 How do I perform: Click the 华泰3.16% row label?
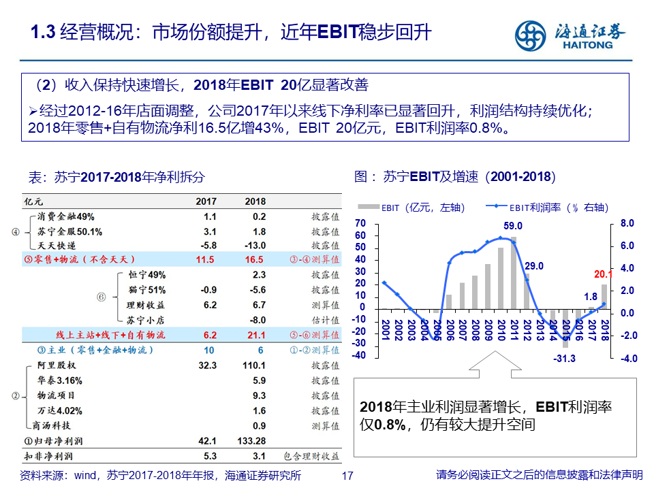click(x=60, y=380)
